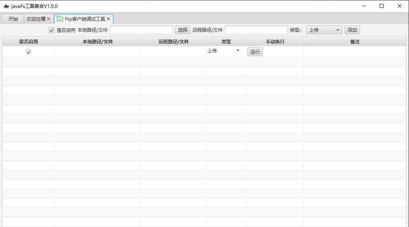Switch to the 开始 tab
Image resolution: width=409 pixels, height=227 pixels.
[x=13, y=18]
